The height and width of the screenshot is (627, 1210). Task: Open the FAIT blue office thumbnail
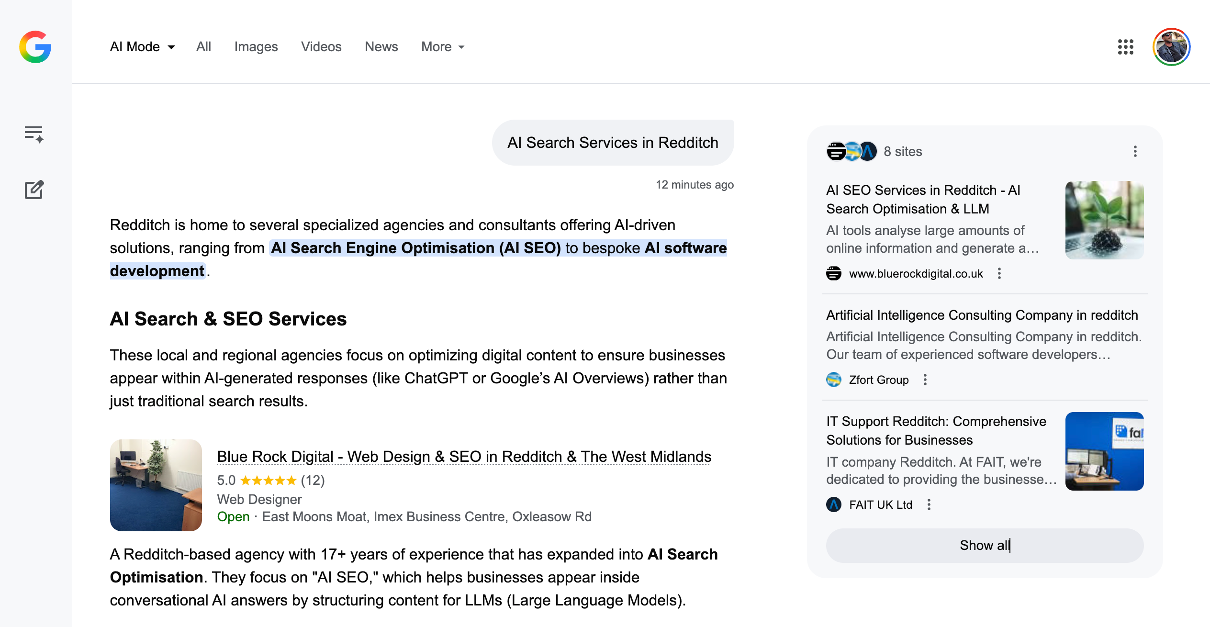1104,451
